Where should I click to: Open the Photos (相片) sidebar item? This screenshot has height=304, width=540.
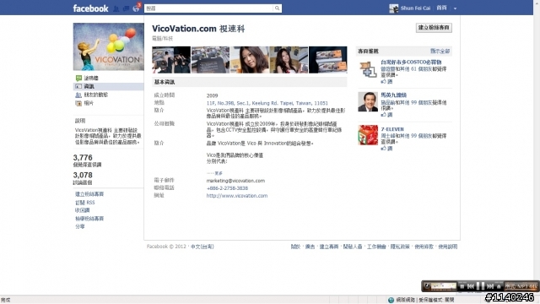[x=84, y=103]
